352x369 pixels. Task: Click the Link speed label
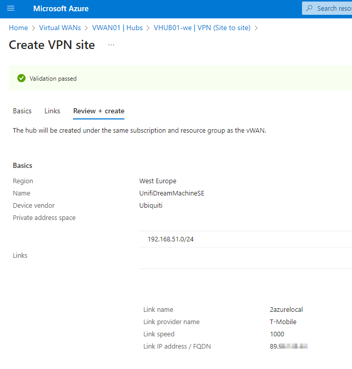pyautogui.click(x=159, y=334)
